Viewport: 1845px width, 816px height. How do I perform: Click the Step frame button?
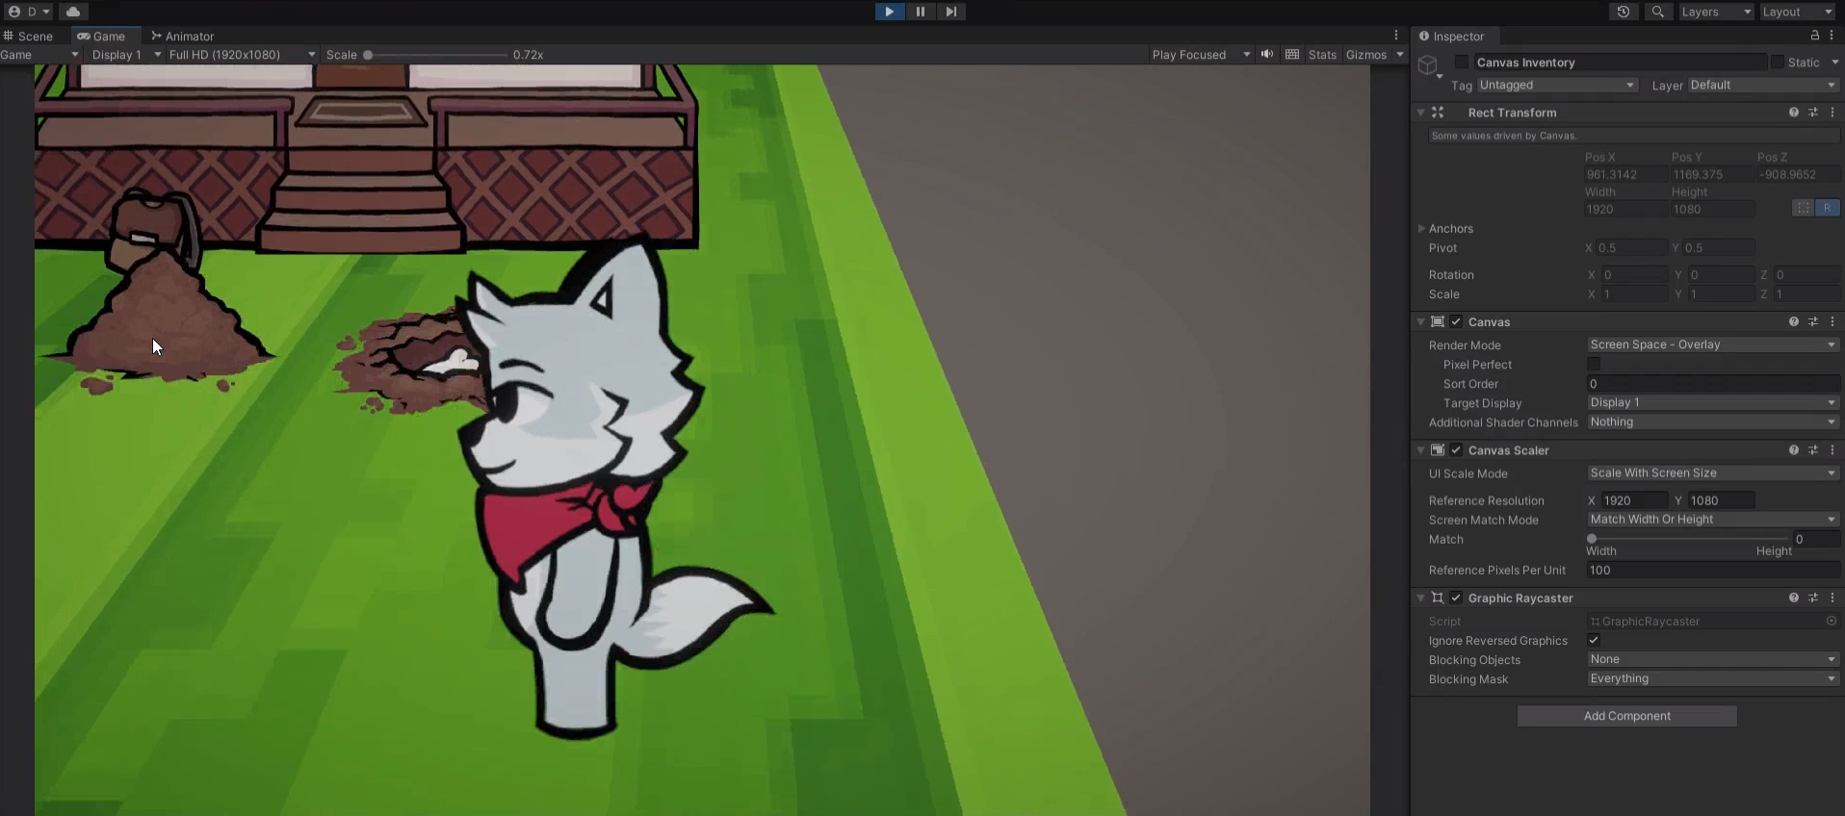pyautogui.click(x=950, y=12)
